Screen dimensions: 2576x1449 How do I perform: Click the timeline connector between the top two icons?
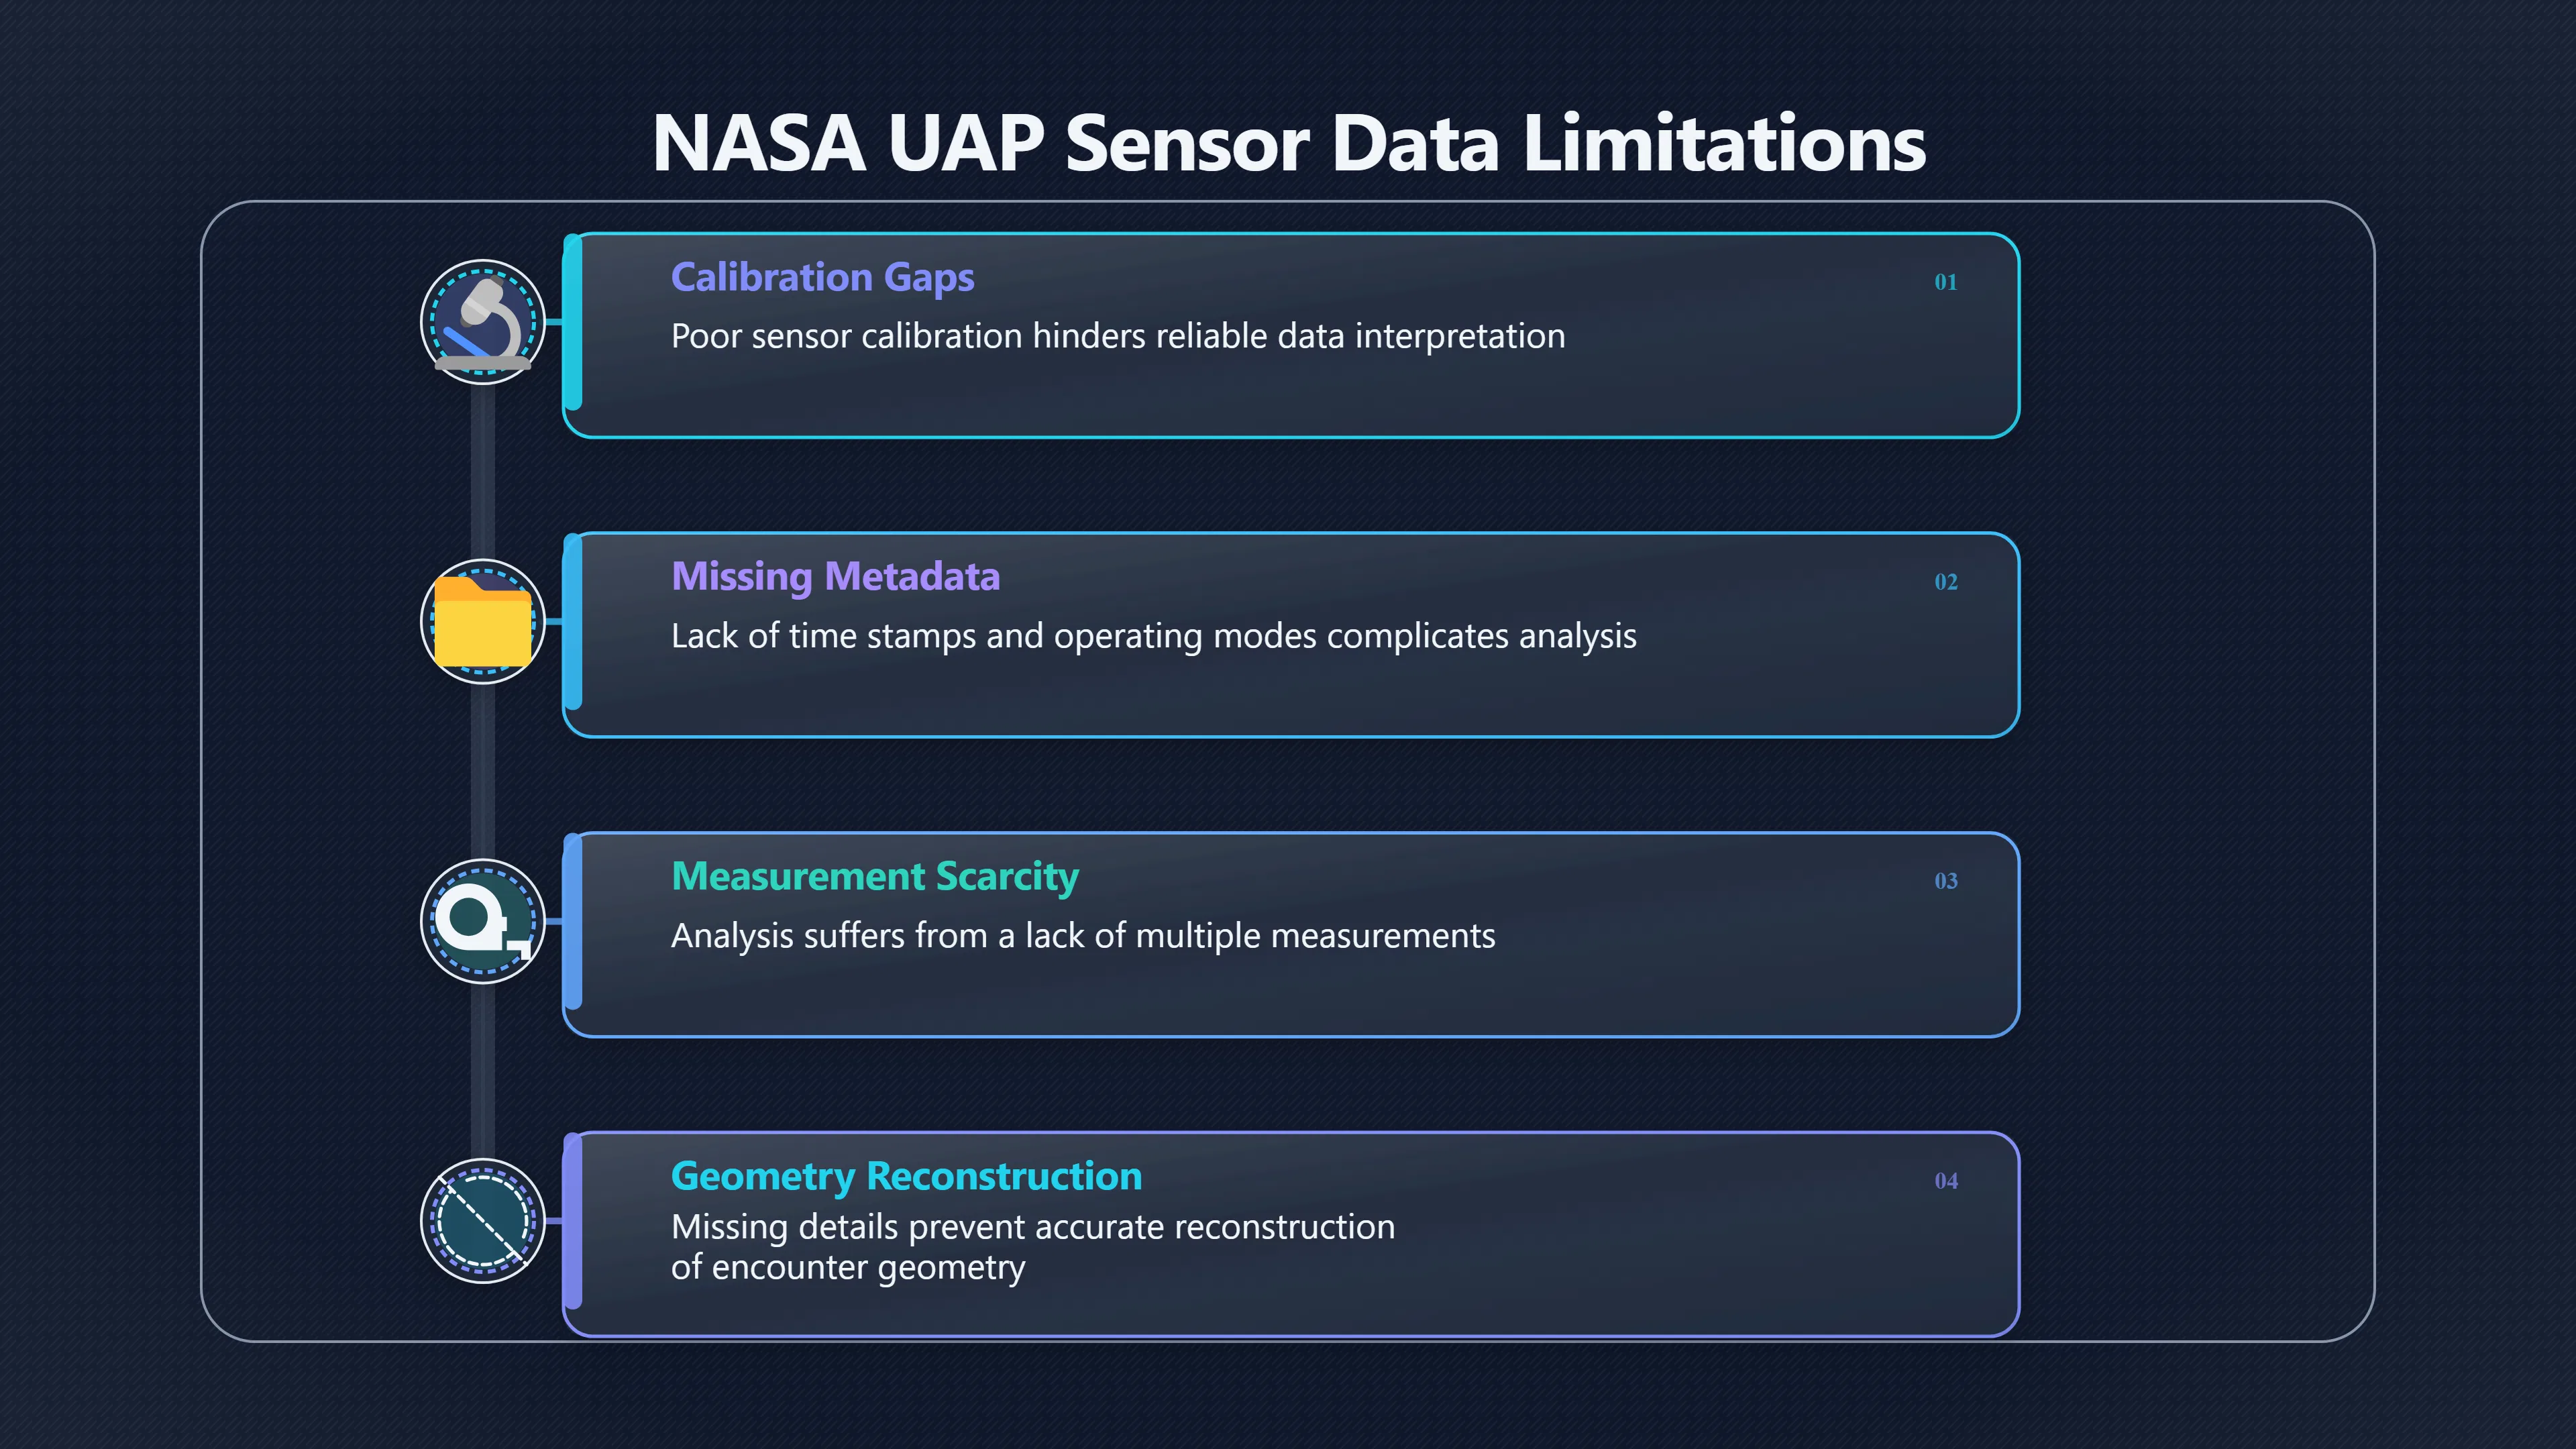click(x=483, y=471)
